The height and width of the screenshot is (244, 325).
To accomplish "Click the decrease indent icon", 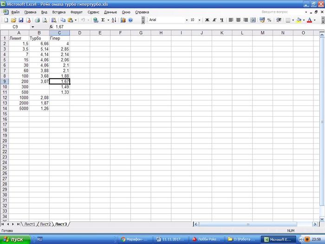I will tap(279, 20).
